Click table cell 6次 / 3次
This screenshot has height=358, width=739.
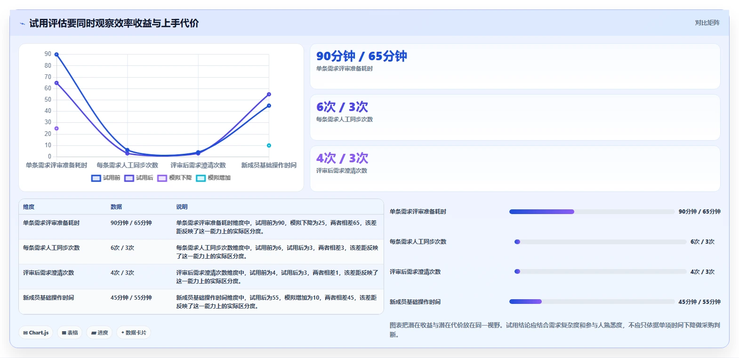tap(122, 248)
